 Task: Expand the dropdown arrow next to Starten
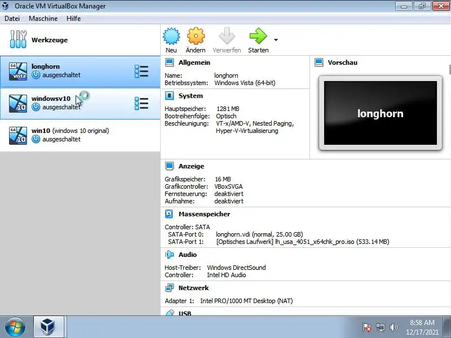[x=276, y=39]
